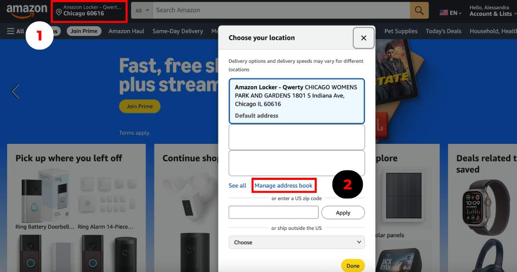The image size is (517, 272).
Task: Click Ring Alarm 14-Piece product title
Action: [x=106, y=227]
